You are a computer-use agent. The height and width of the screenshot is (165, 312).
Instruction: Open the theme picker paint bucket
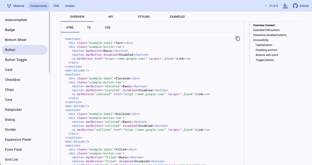[x=285, y=6]
